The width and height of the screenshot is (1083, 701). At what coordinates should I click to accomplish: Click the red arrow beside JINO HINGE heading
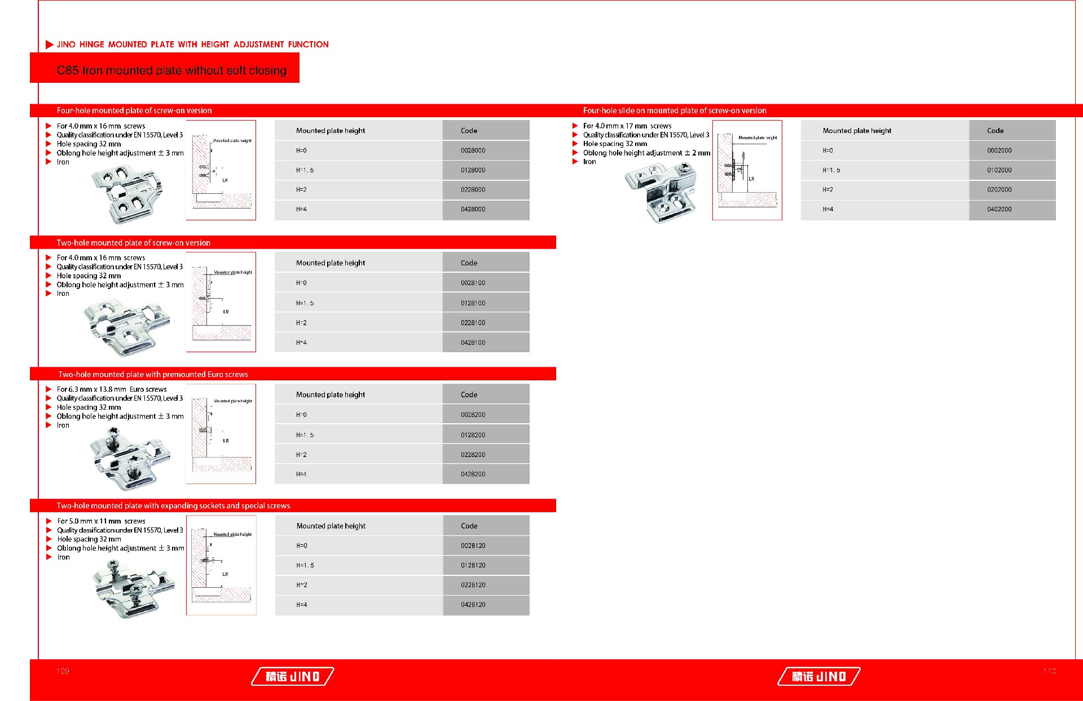[x=49, y=45]
